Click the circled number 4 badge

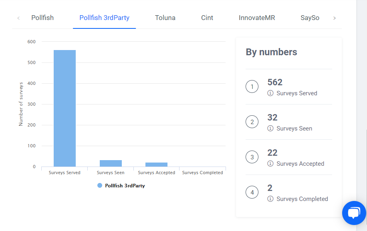coord(252,192)
